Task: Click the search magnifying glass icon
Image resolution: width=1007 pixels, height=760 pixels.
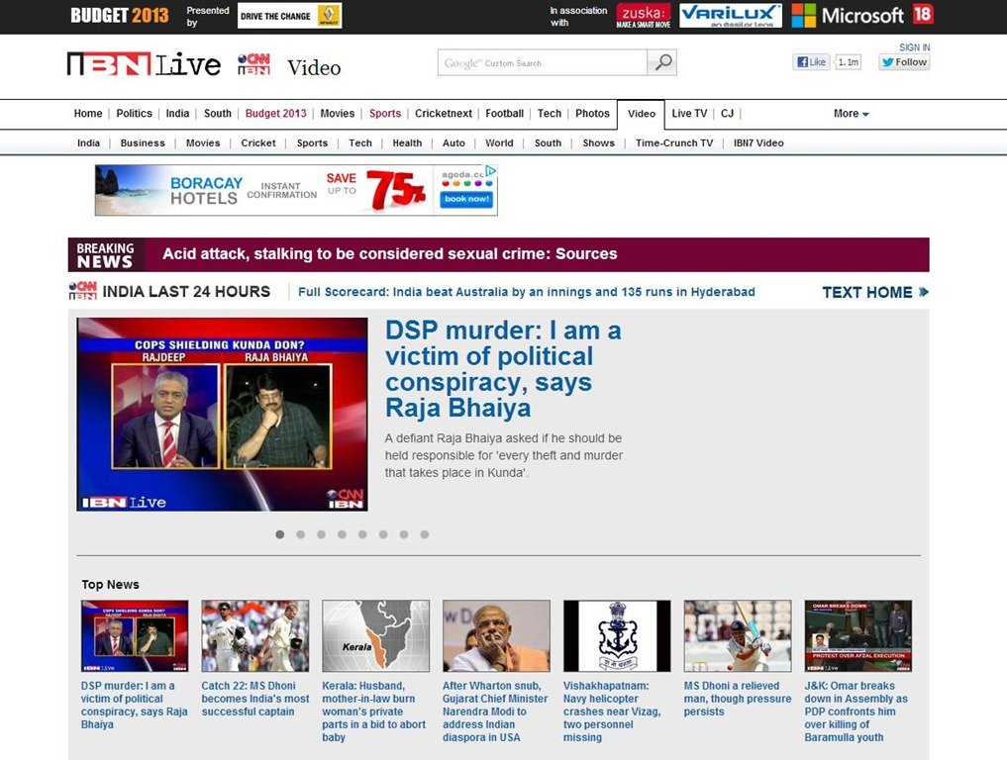Action: tap(662, 63)
